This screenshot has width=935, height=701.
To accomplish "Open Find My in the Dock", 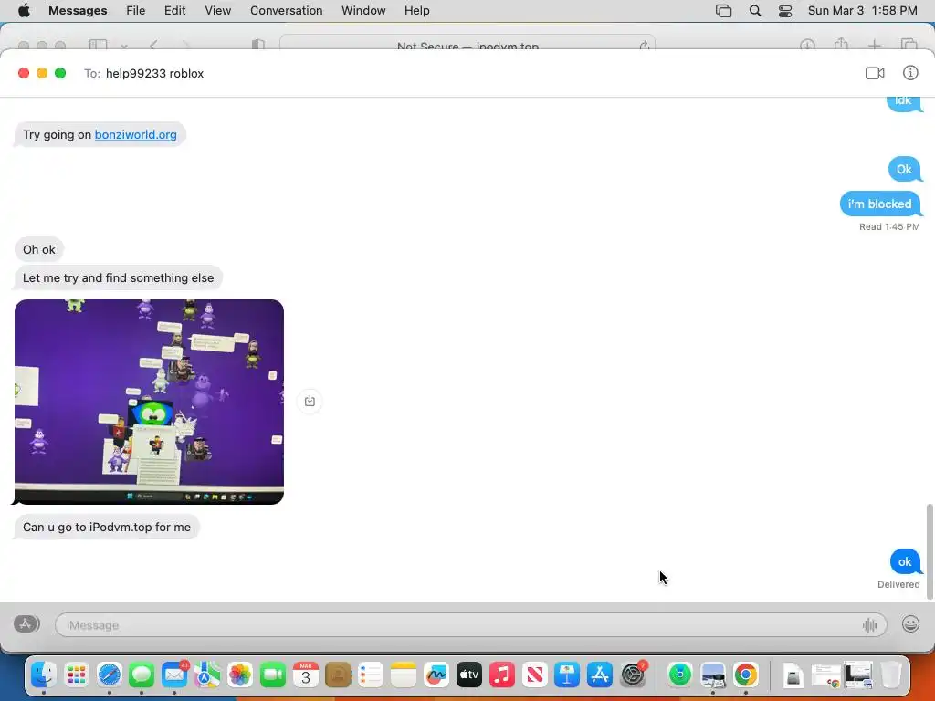I will 679,675.
